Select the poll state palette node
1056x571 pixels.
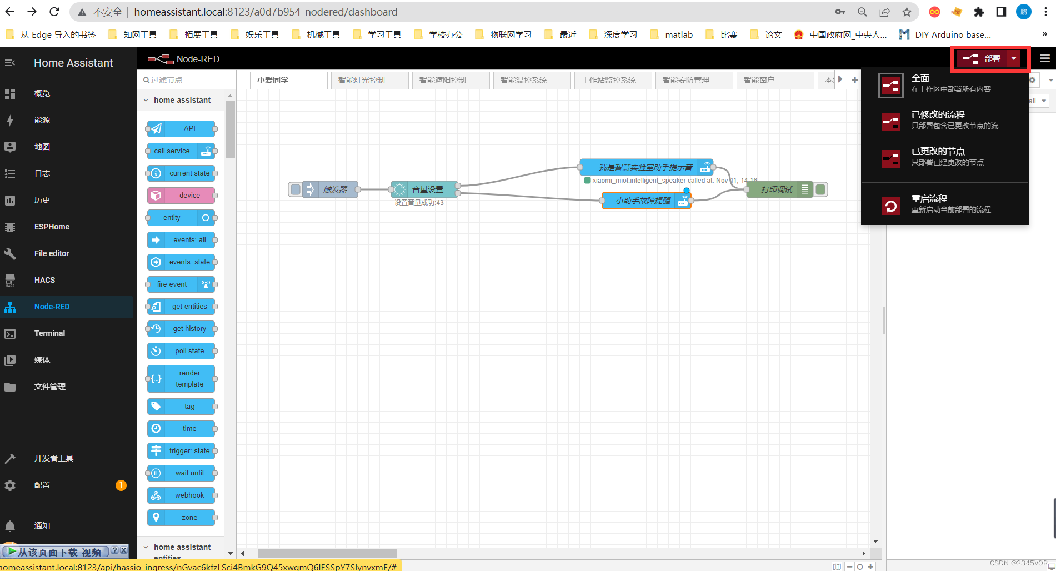pyautogui.click(x=181, y=351)
